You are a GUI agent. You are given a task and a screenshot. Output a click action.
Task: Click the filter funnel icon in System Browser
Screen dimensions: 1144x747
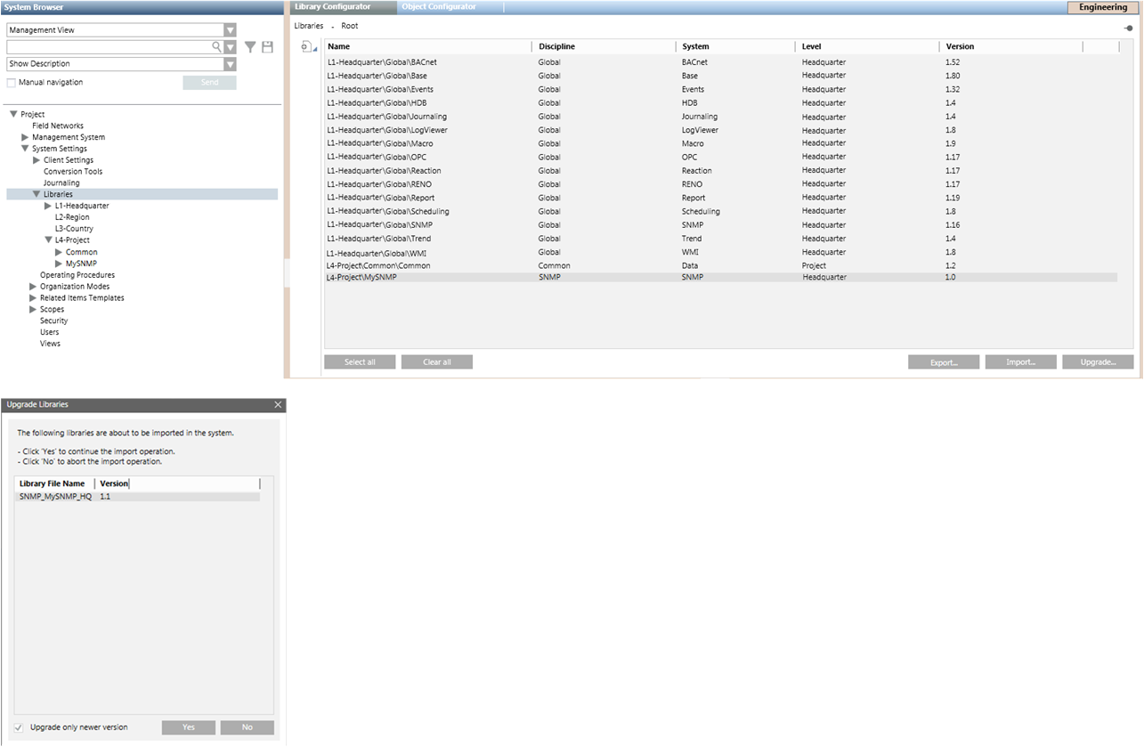(x=250, y=47)
